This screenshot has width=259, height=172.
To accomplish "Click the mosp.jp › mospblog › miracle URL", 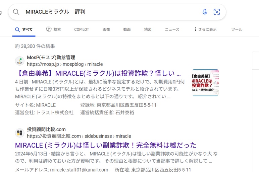I will 65,64.
